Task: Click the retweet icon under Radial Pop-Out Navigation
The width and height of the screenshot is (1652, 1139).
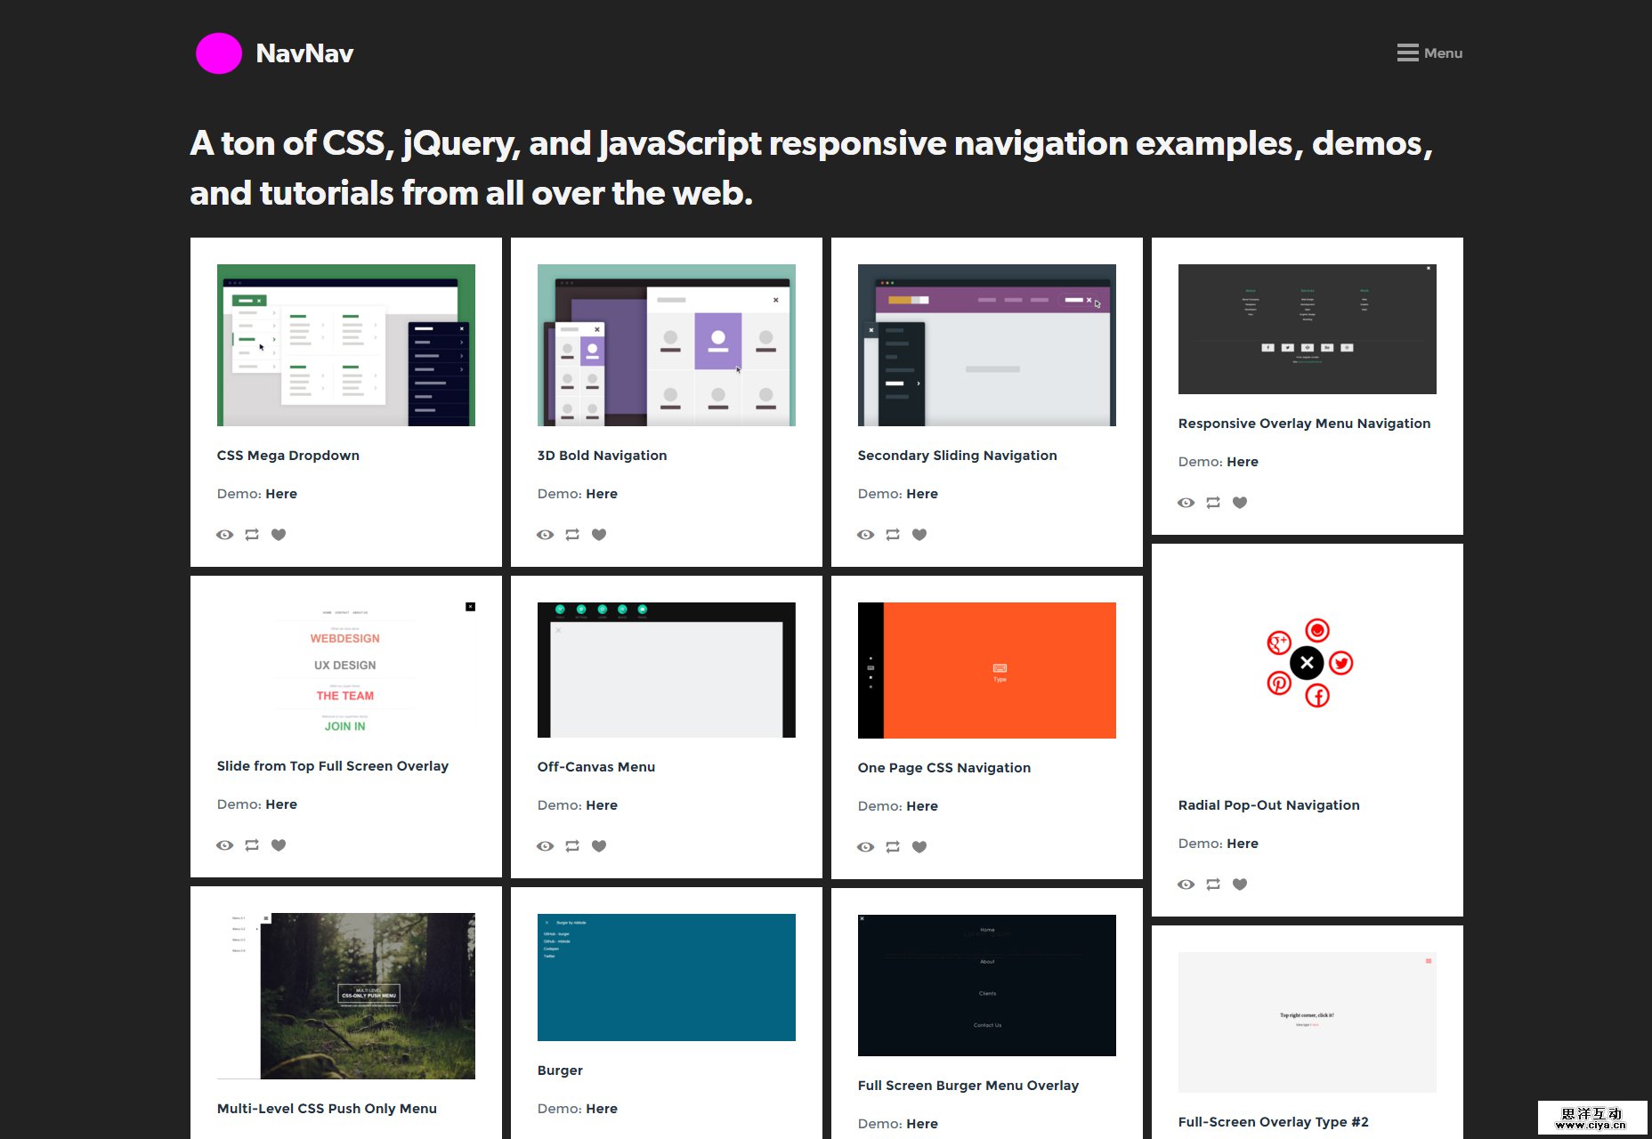Action: [1212, 884]
